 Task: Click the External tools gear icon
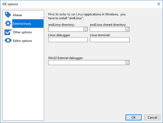(x=8, y=23)
